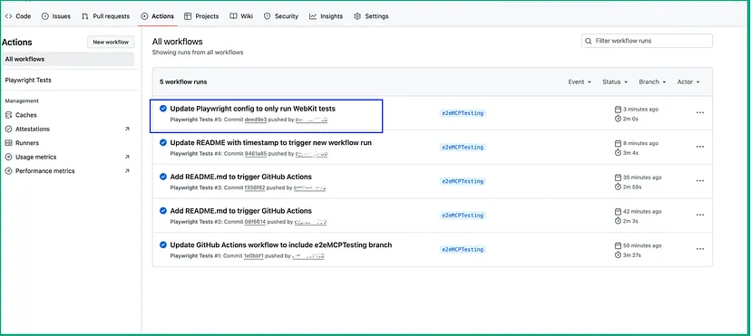751x336 pixels.
Task: Open commit deed9e3 link
Action: coord(256,120)
